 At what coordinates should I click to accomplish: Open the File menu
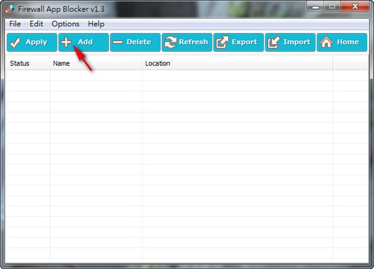click(15, 24)
